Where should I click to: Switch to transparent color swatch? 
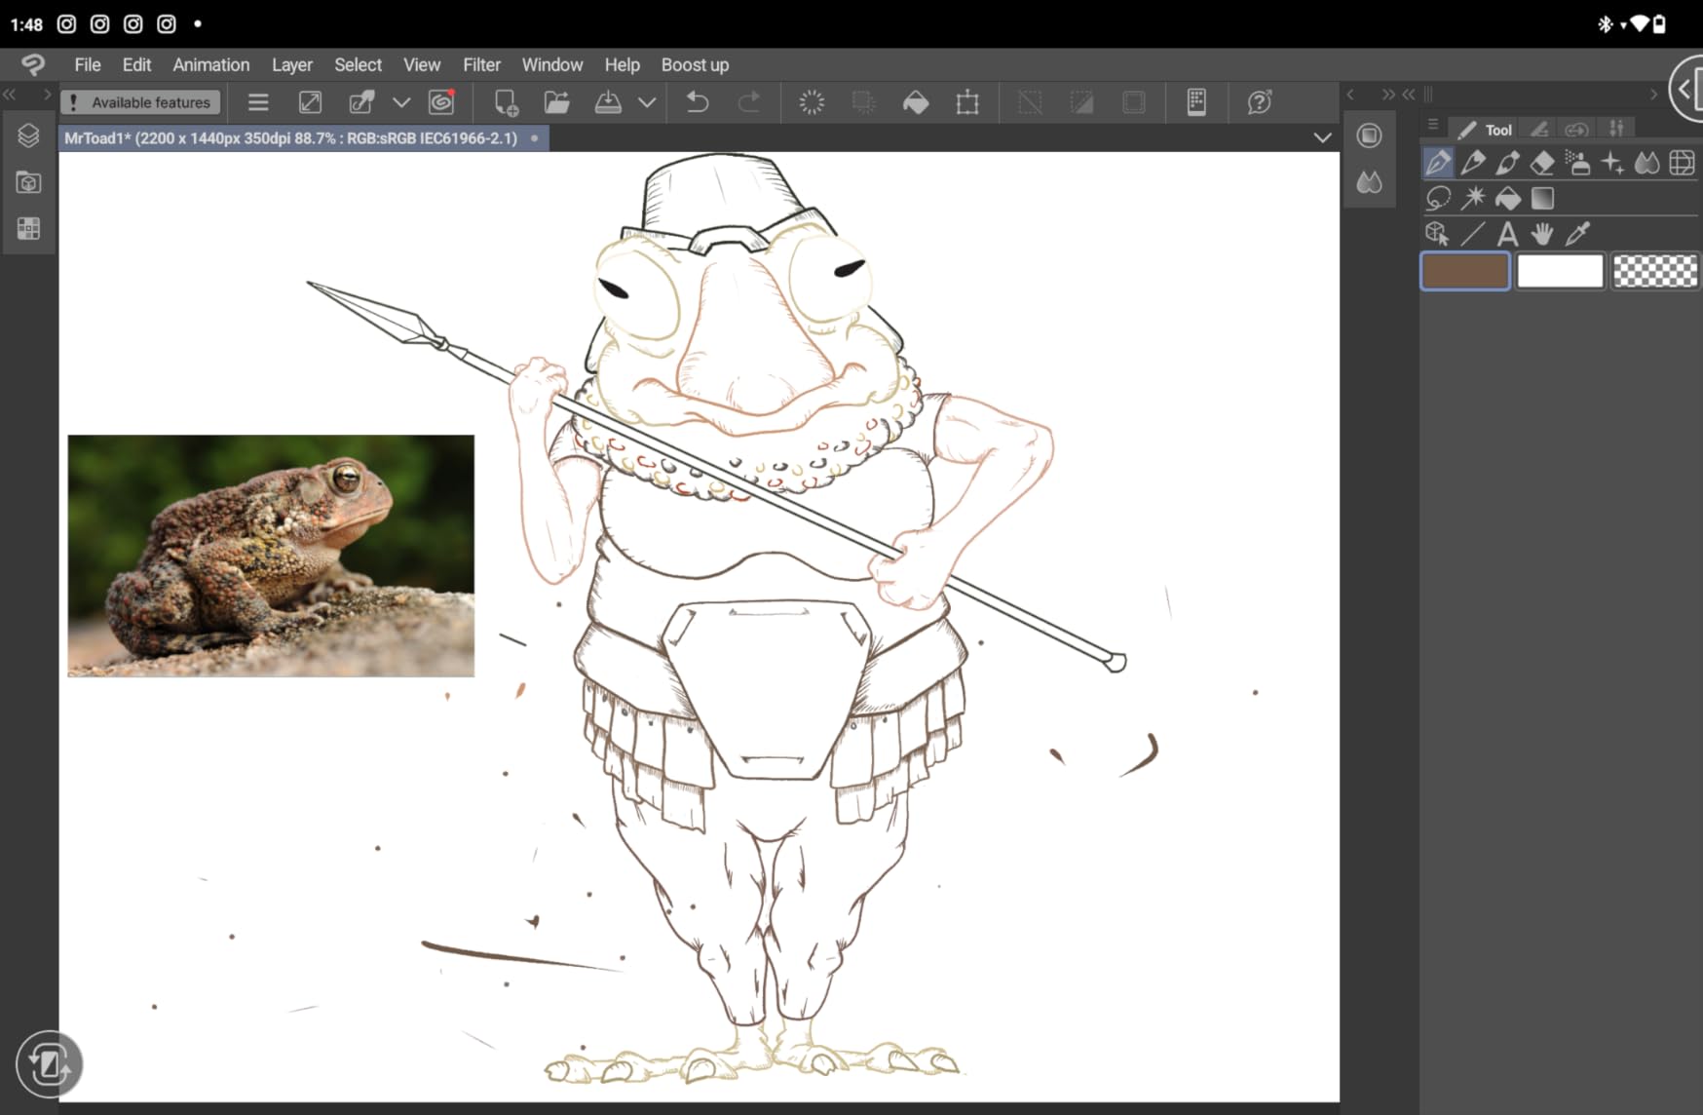1654,271
